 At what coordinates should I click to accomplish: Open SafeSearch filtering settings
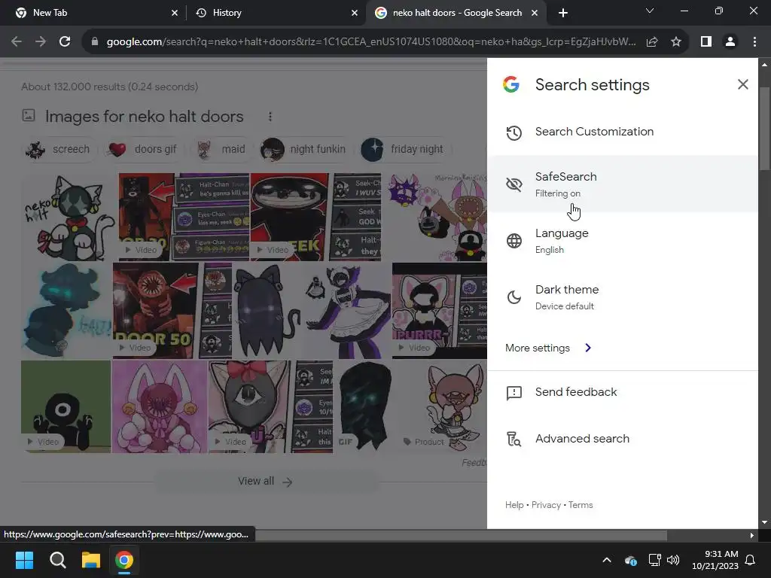click(623, 184)
